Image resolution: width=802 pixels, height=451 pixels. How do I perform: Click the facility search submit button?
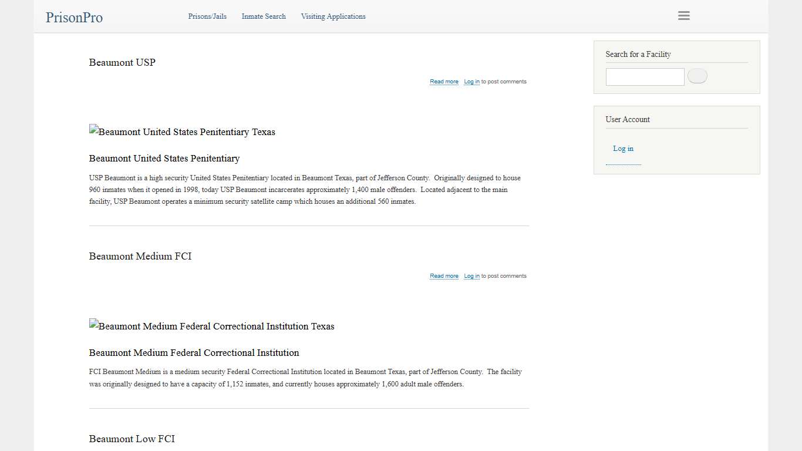click(697, 76)
